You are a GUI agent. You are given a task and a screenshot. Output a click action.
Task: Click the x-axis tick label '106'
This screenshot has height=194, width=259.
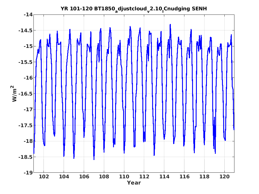coord(84,177)
